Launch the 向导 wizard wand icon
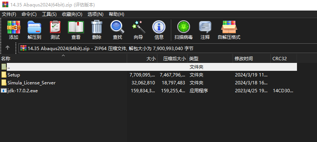317x142 pixels. (x=138, y=27)
